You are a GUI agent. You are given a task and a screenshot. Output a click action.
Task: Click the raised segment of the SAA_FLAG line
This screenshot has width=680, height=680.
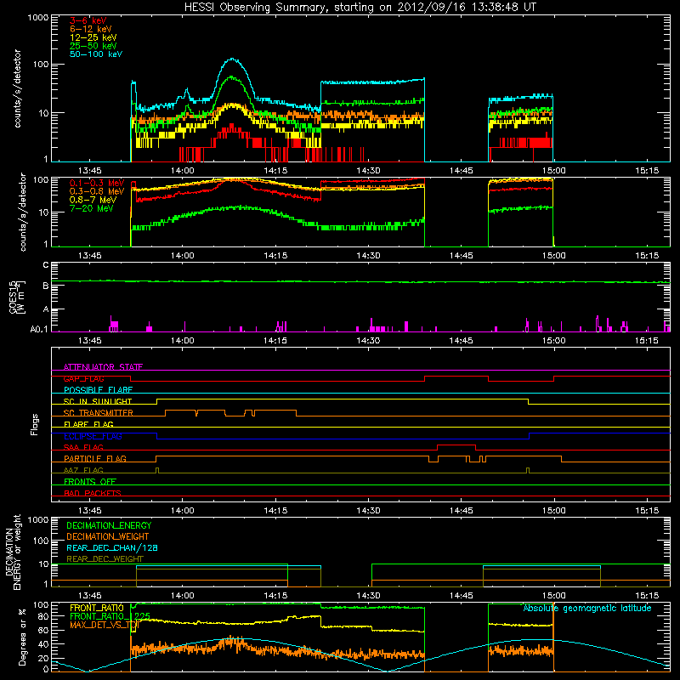pos(456,445)
